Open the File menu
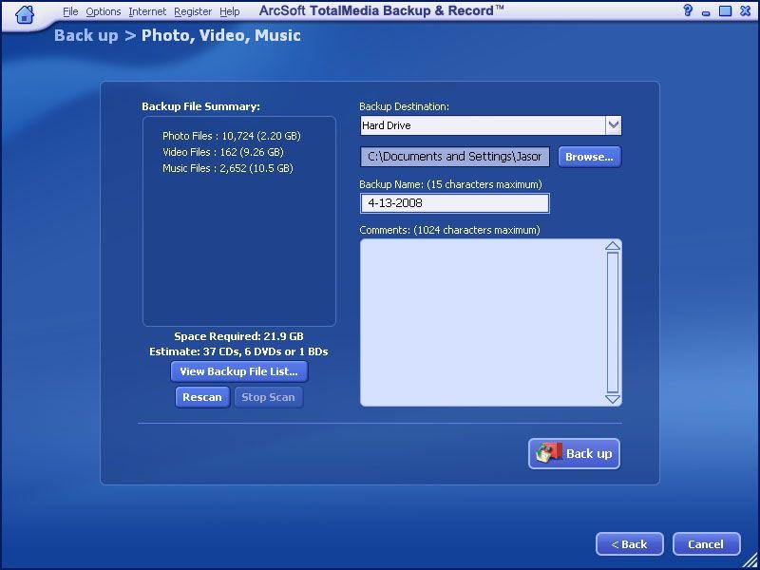Screen dimensions: 760x570 (x=70, y=11)
